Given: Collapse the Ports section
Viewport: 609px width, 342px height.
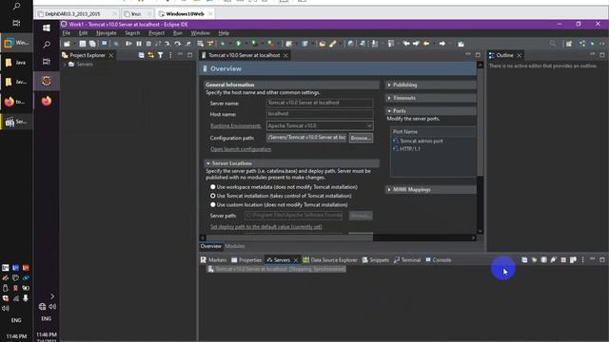Looking at the screenshot, I should (x=389, y=111).
